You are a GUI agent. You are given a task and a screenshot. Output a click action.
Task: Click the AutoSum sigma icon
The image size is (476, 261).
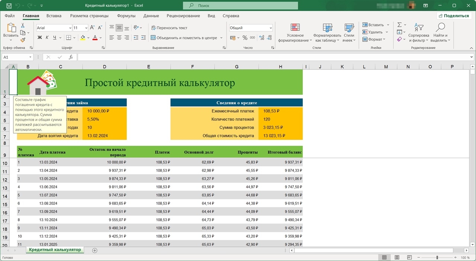click(x=399, y=25)
